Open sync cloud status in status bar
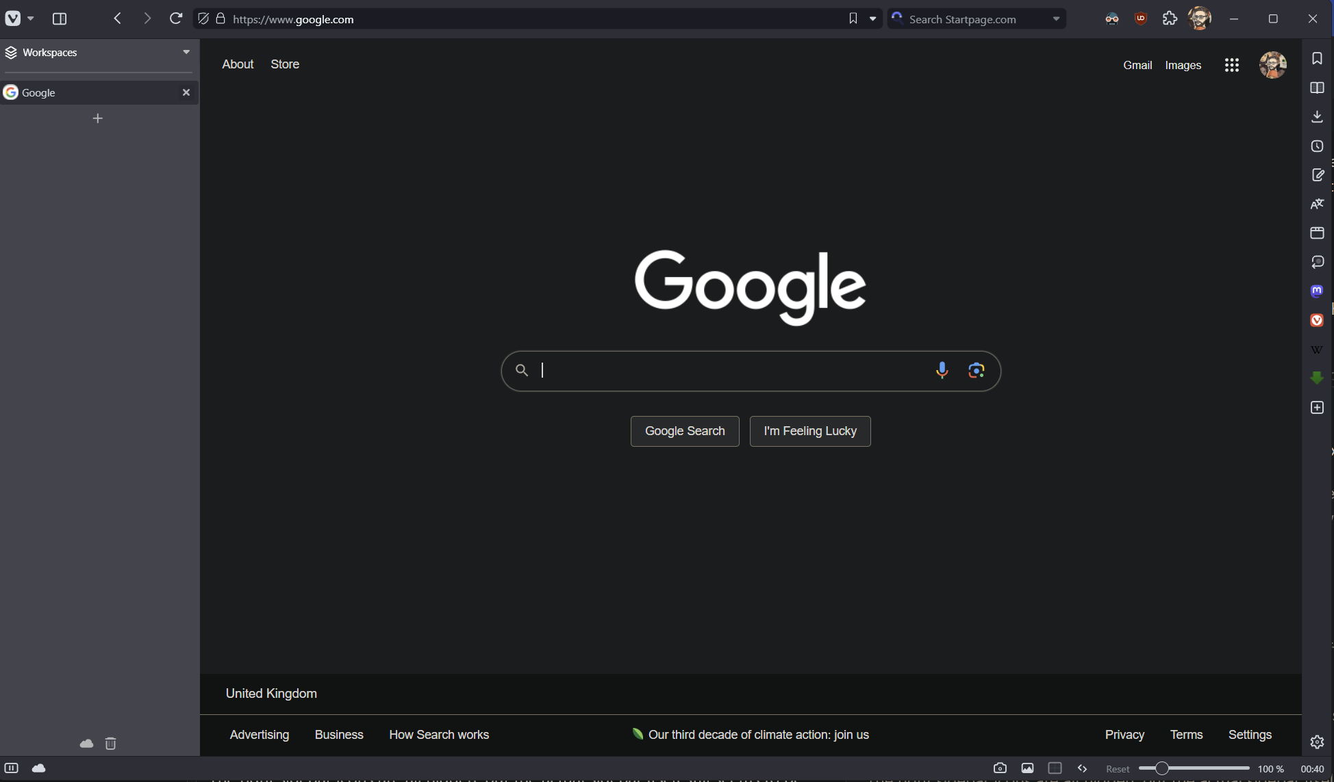Viewport: 1334px width, 782px height. click(x=39, y=768)
